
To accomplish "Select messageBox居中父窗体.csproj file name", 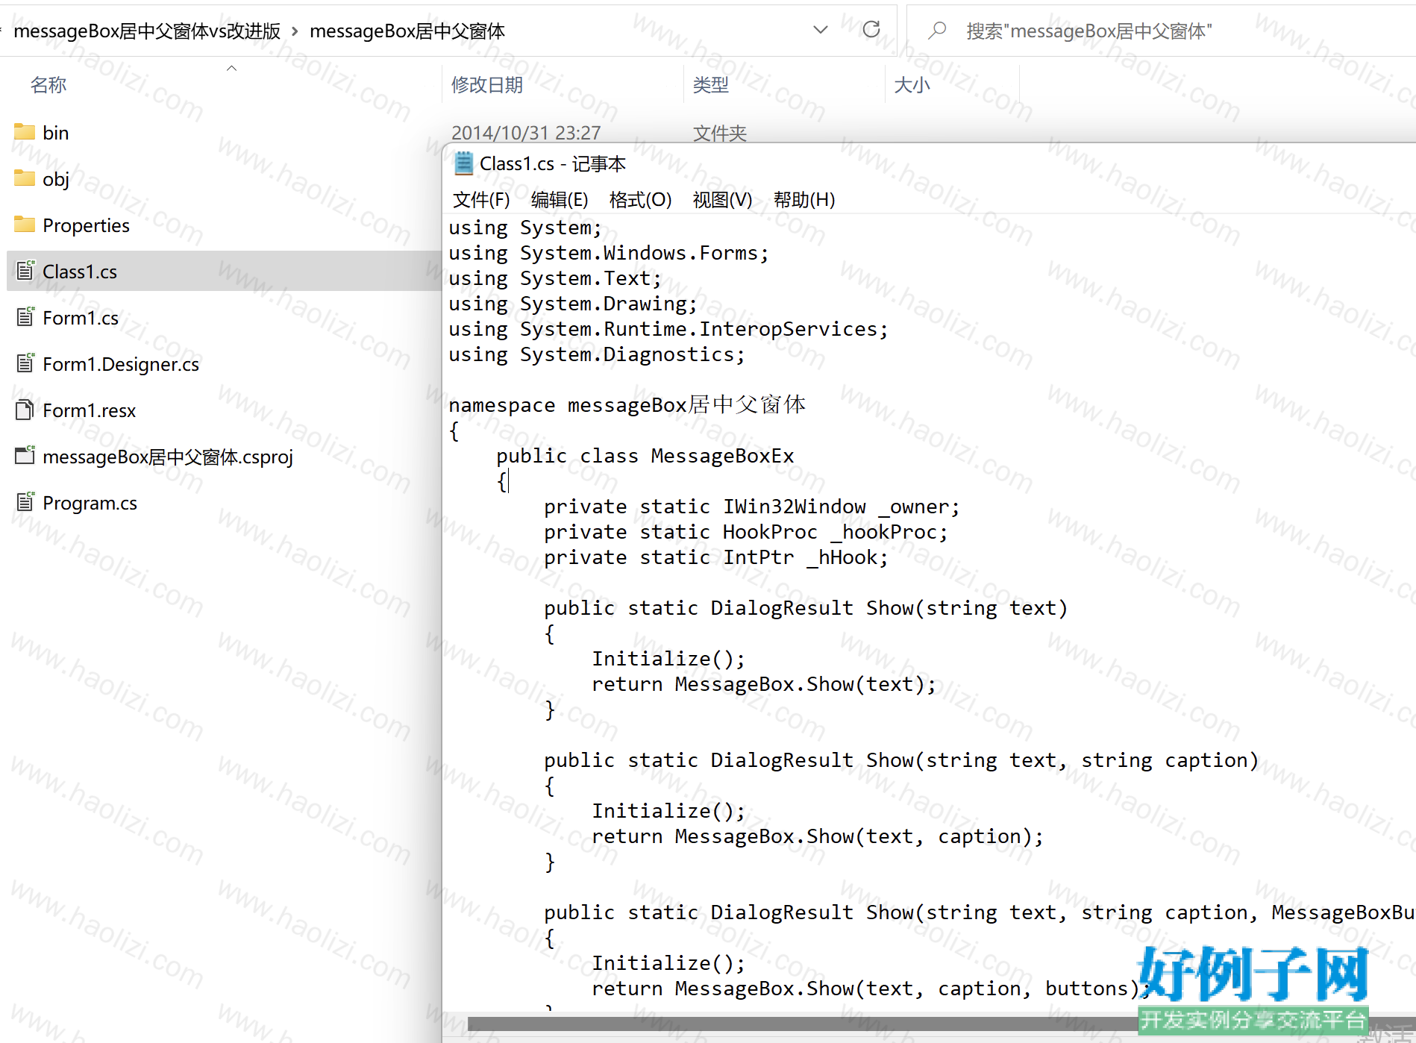I will (x=168, y=457).
